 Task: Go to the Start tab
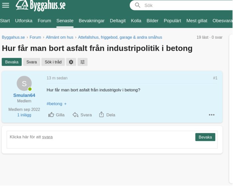5,21
